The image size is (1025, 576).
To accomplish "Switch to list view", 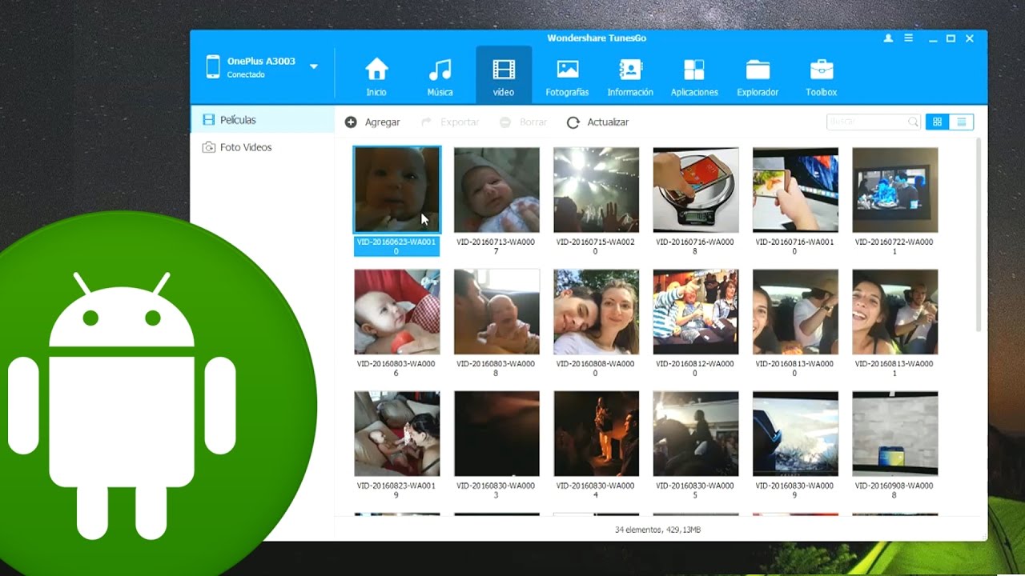I will pyautogui.click(x=961, y=122).
